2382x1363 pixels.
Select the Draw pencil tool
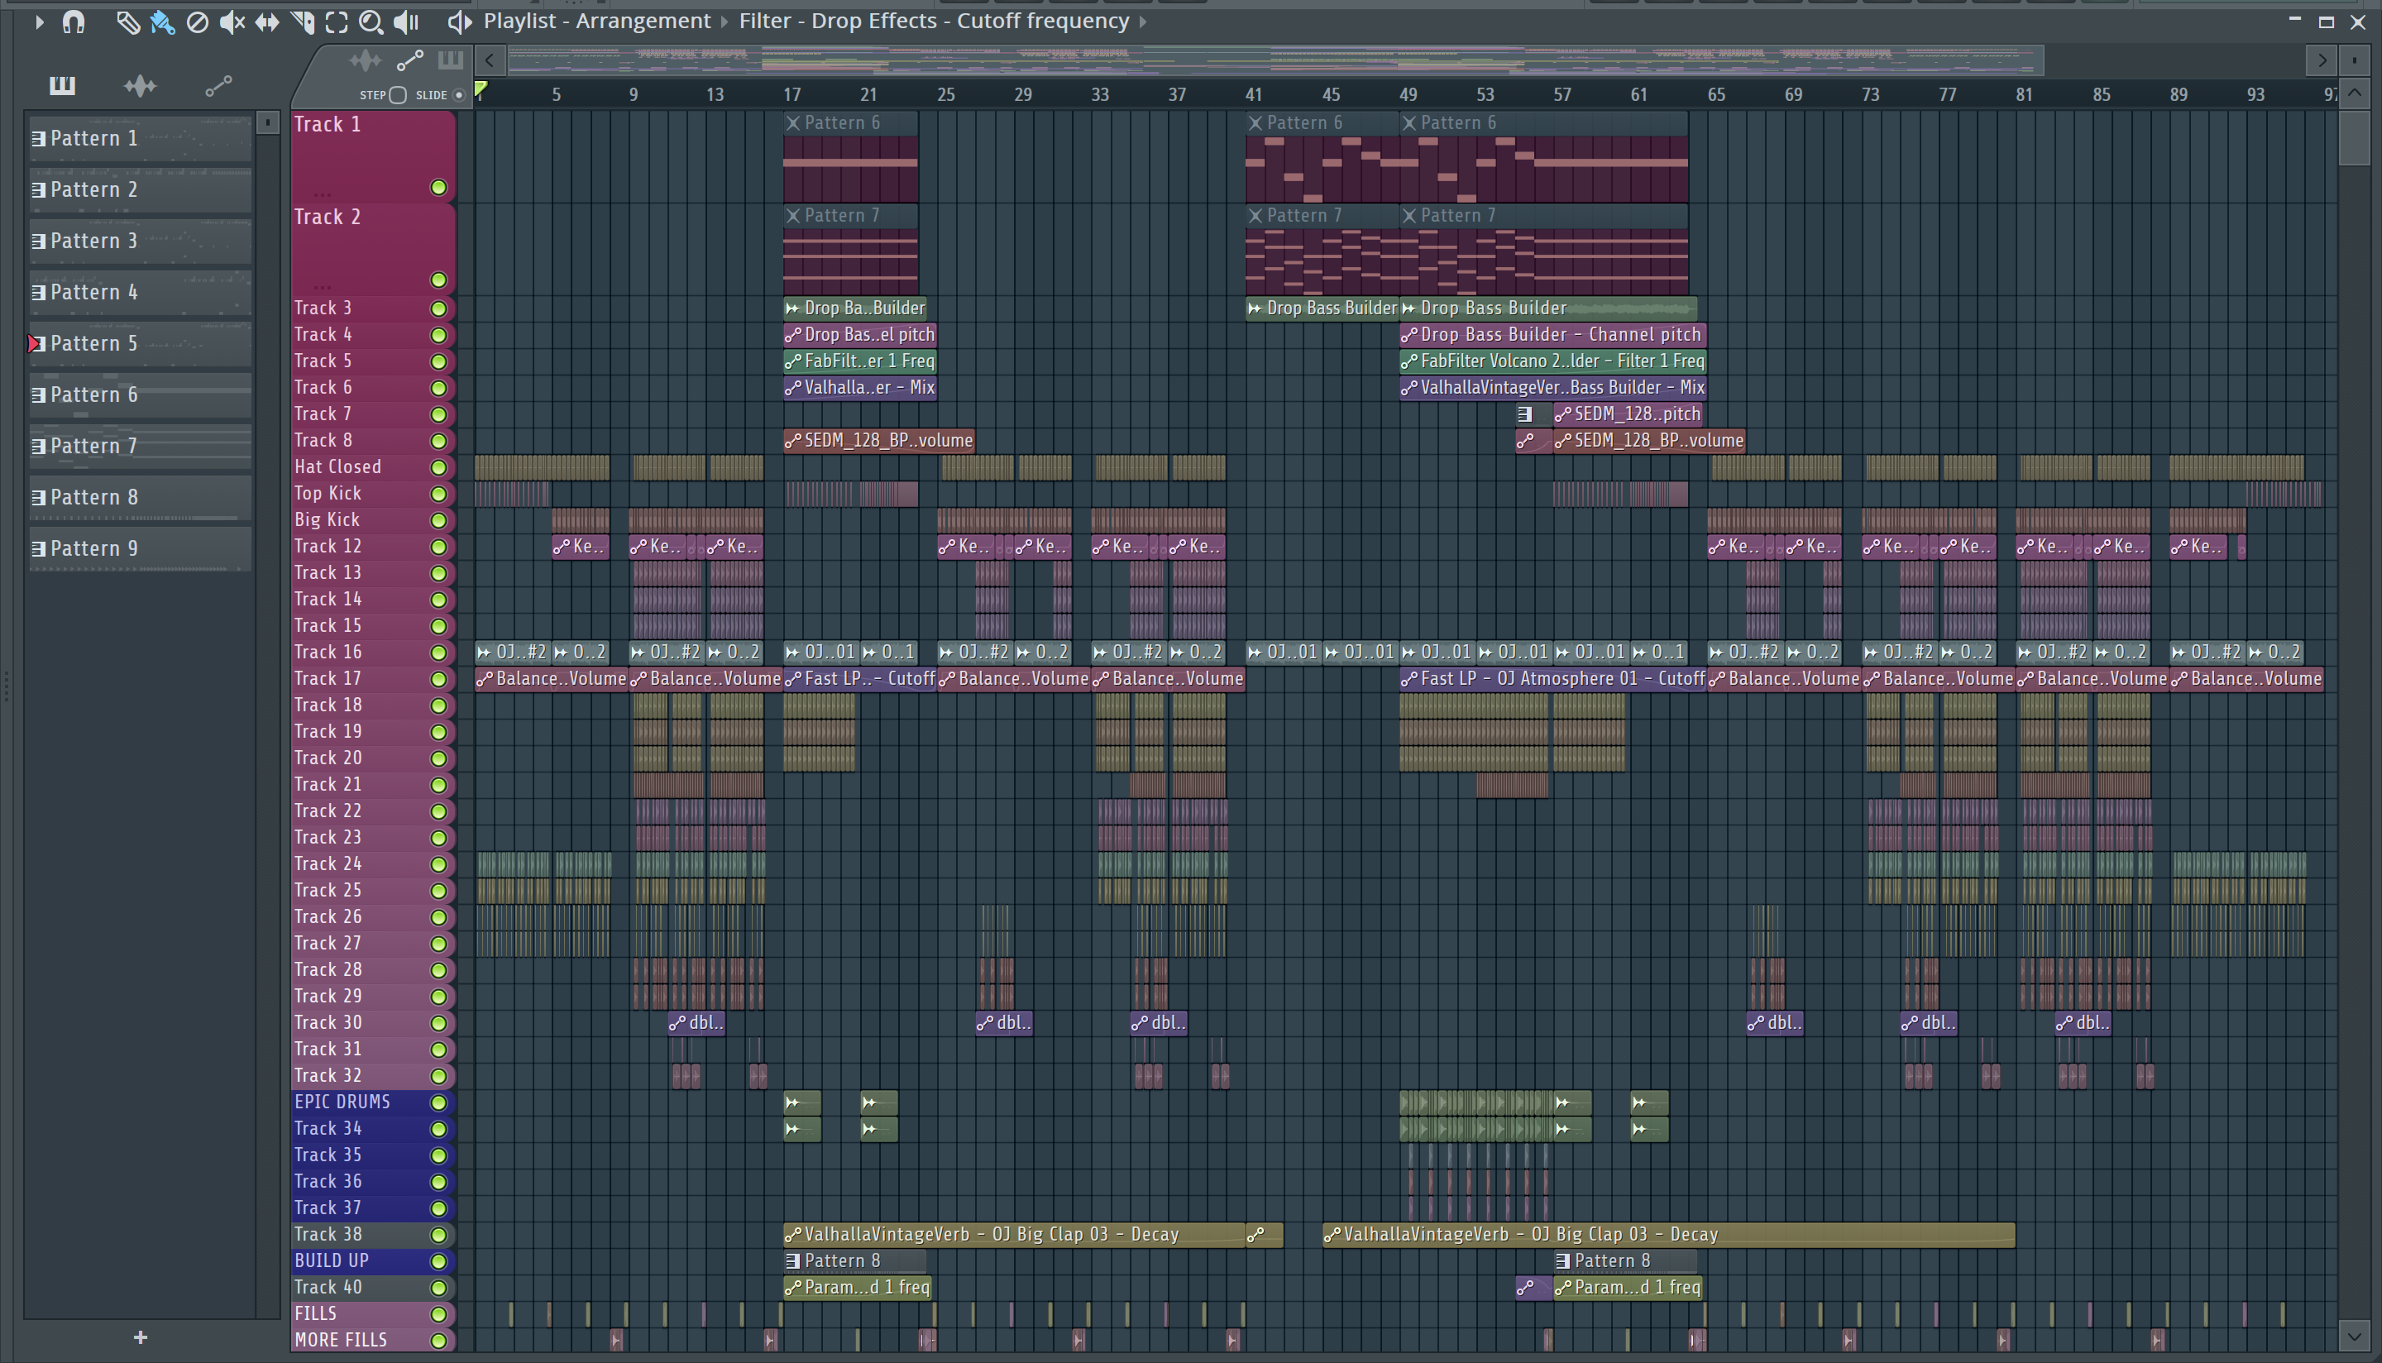[127, 22]
